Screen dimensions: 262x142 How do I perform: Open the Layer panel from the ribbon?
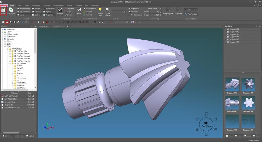(x=21, y=15)
